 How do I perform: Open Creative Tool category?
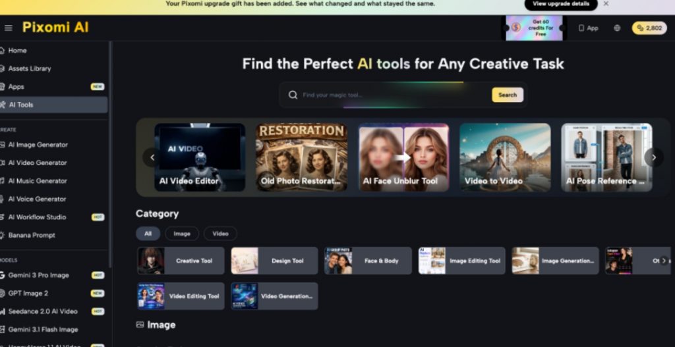(x=181, y=261)
